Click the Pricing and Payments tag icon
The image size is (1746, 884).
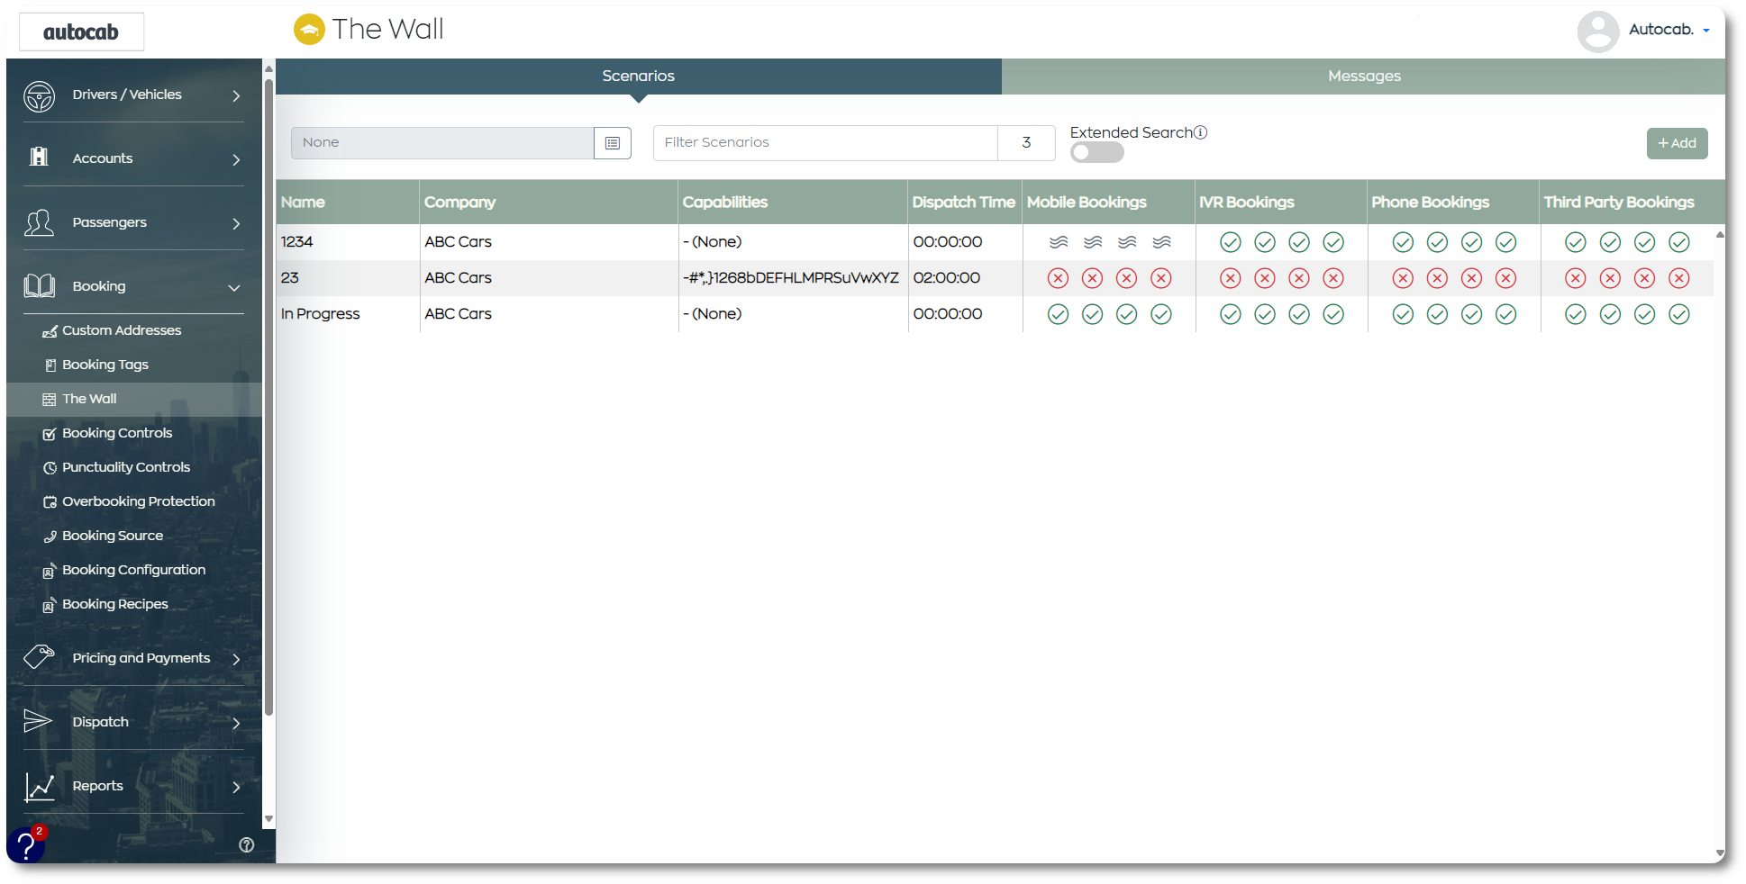(39, 656)
